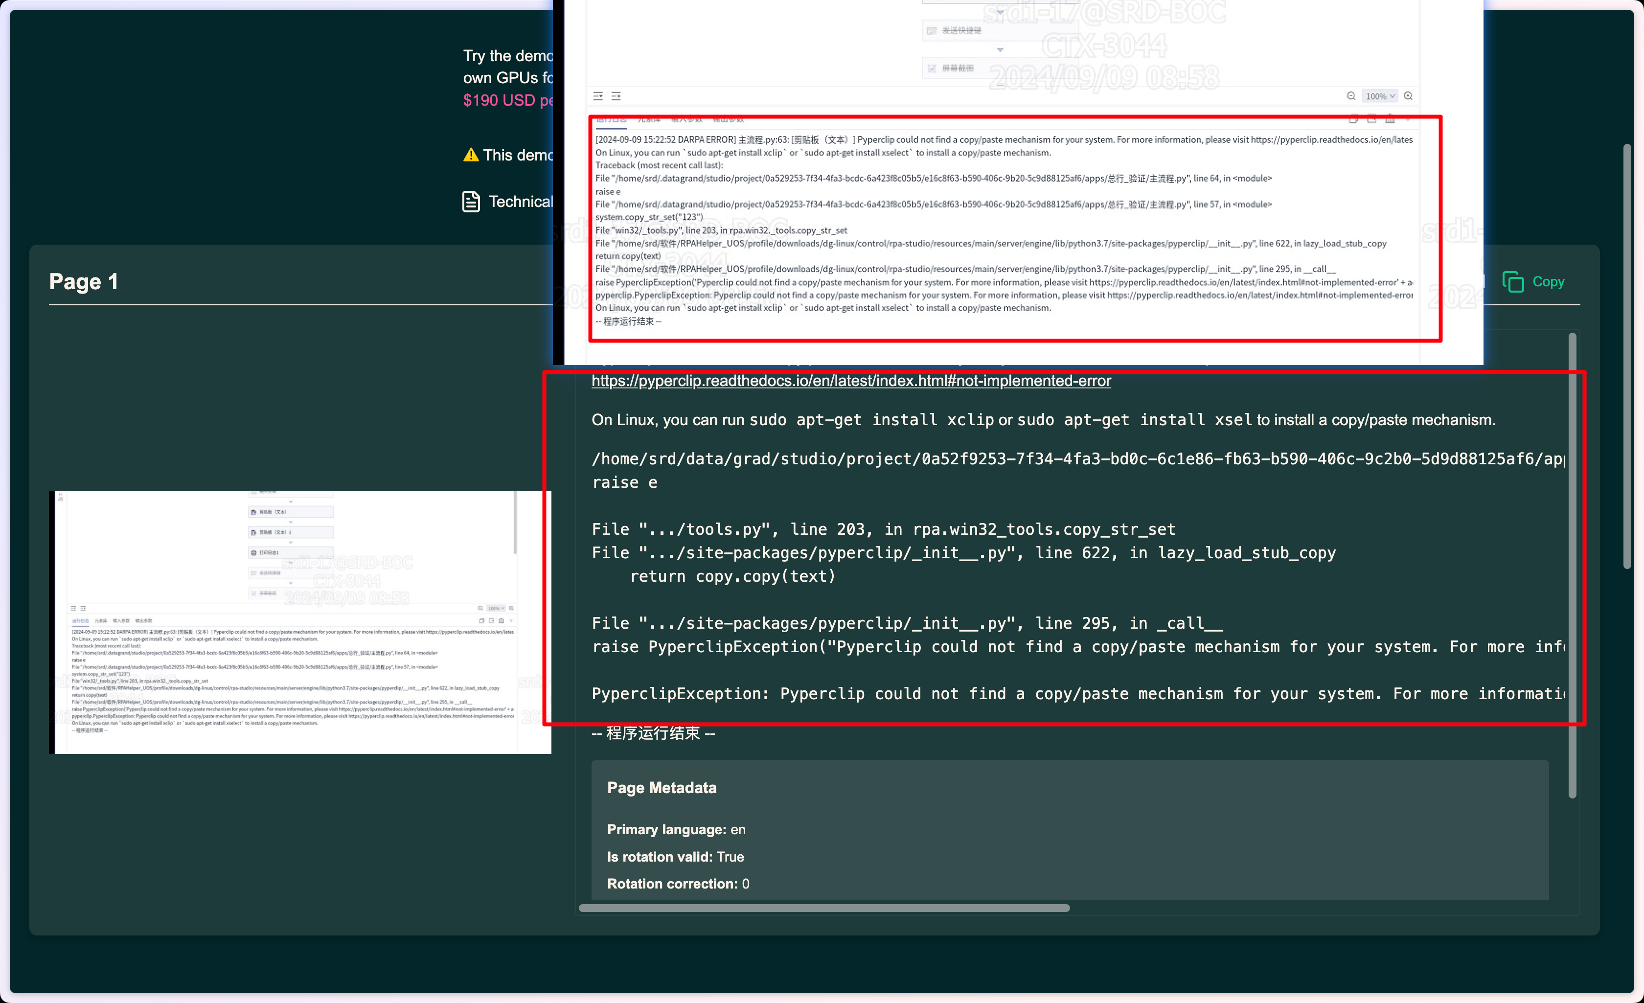Image resolution: width=1644 pixels, height=1003 pixels.
Task: Click the Copy button beside Page 1
Action: click(x=1533, y=282)
